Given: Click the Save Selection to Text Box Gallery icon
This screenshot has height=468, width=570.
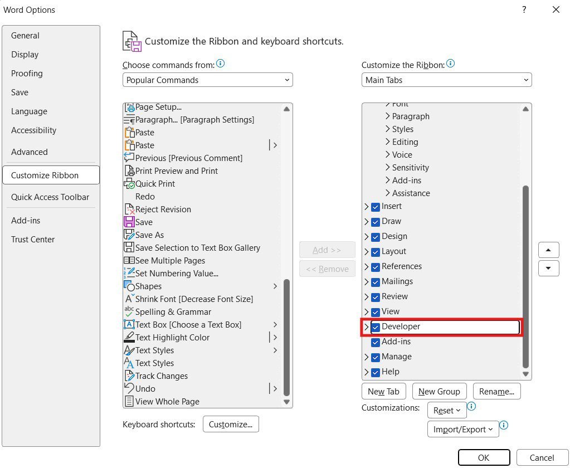Looking at the screenshot, I should pyautogui.click(x=129, y=248).
